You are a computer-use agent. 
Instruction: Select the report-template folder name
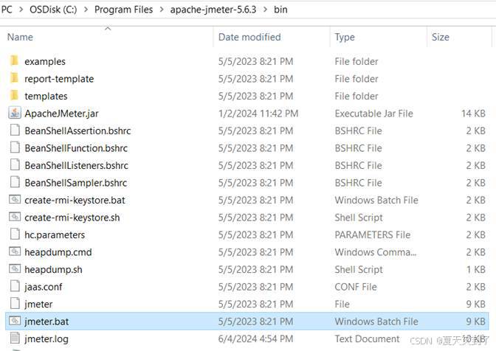coord(59,79)
